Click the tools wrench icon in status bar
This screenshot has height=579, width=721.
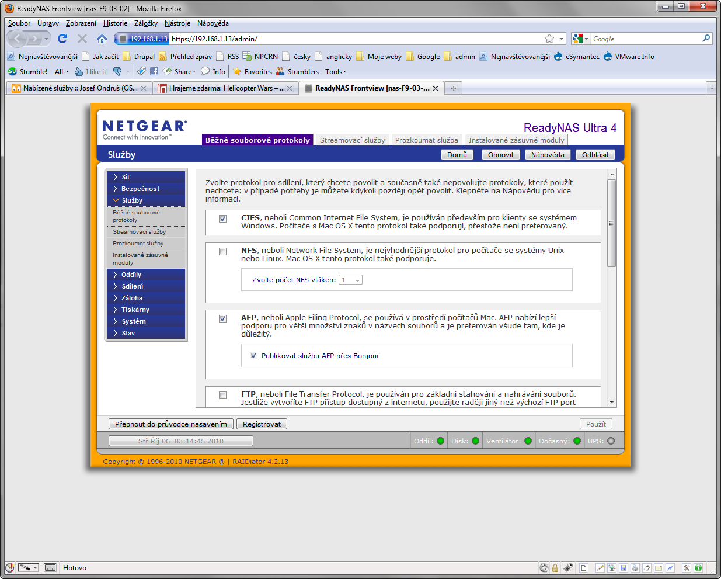[x=687, y=568]
